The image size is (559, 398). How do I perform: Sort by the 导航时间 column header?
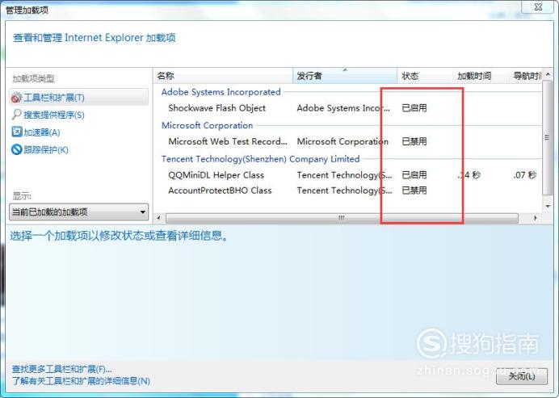(x=526, y=76)
